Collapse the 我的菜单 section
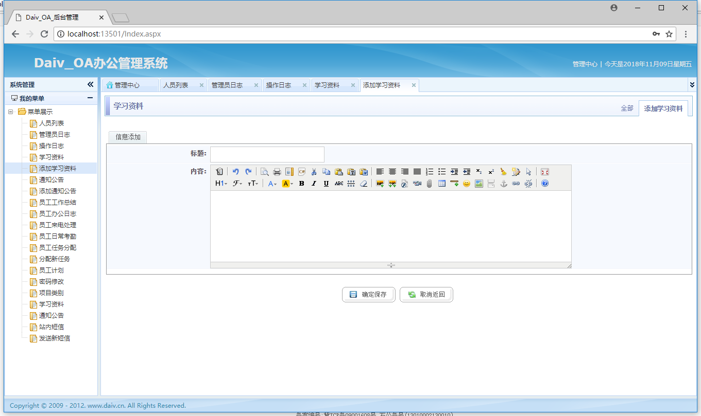Image resolution: width=701 pixels, height=416 pixels. 90,98
